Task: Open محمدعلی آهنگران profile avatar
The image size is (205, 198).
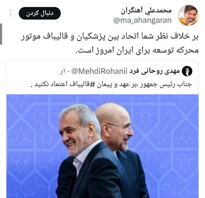Action: point(188,15)
